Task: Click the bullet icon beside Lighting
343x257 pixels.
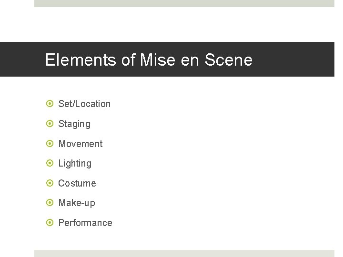Action: (50, 163)
